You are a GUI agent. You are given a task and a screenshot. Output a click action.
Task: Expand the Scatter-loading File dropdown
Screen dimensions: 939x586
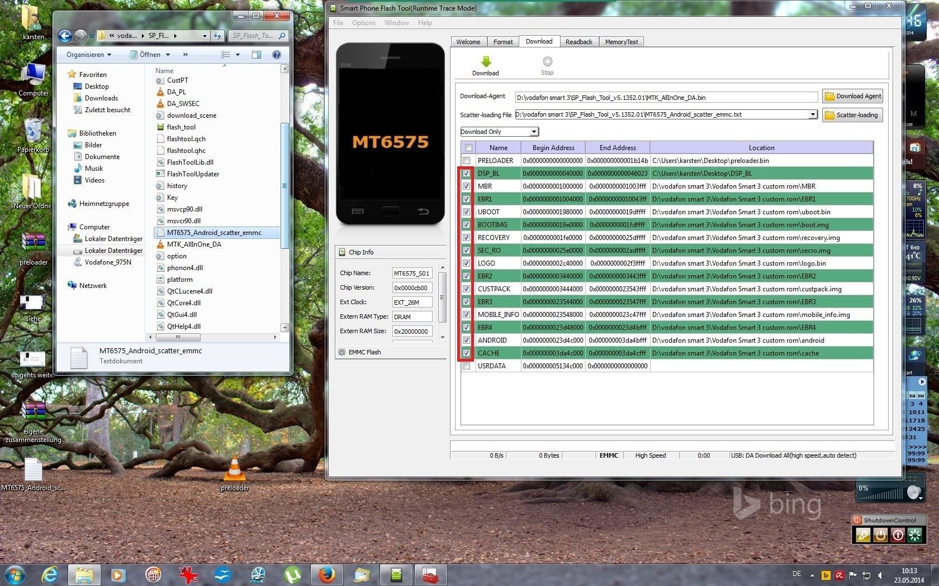click(813, 114)
